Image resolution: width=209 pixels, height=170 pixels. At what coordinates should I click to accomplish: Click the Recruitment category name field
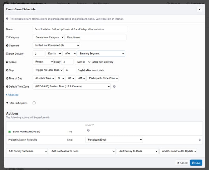click(95, 37)
